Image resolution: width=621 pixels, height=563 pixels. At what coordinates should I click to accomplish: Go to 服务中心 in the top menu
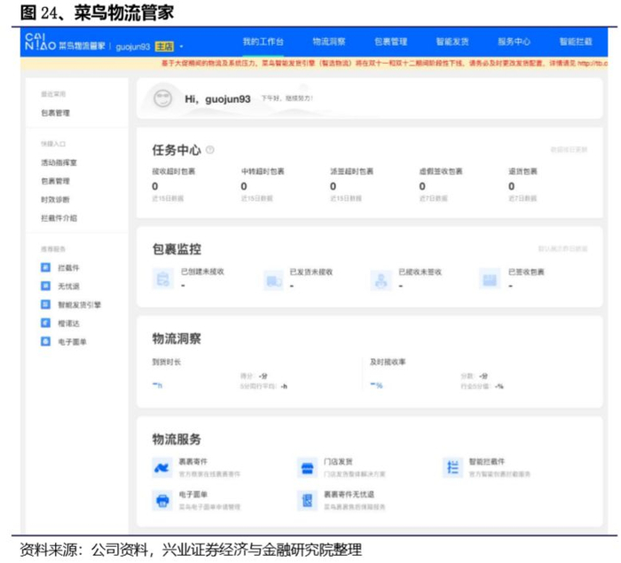514,42
